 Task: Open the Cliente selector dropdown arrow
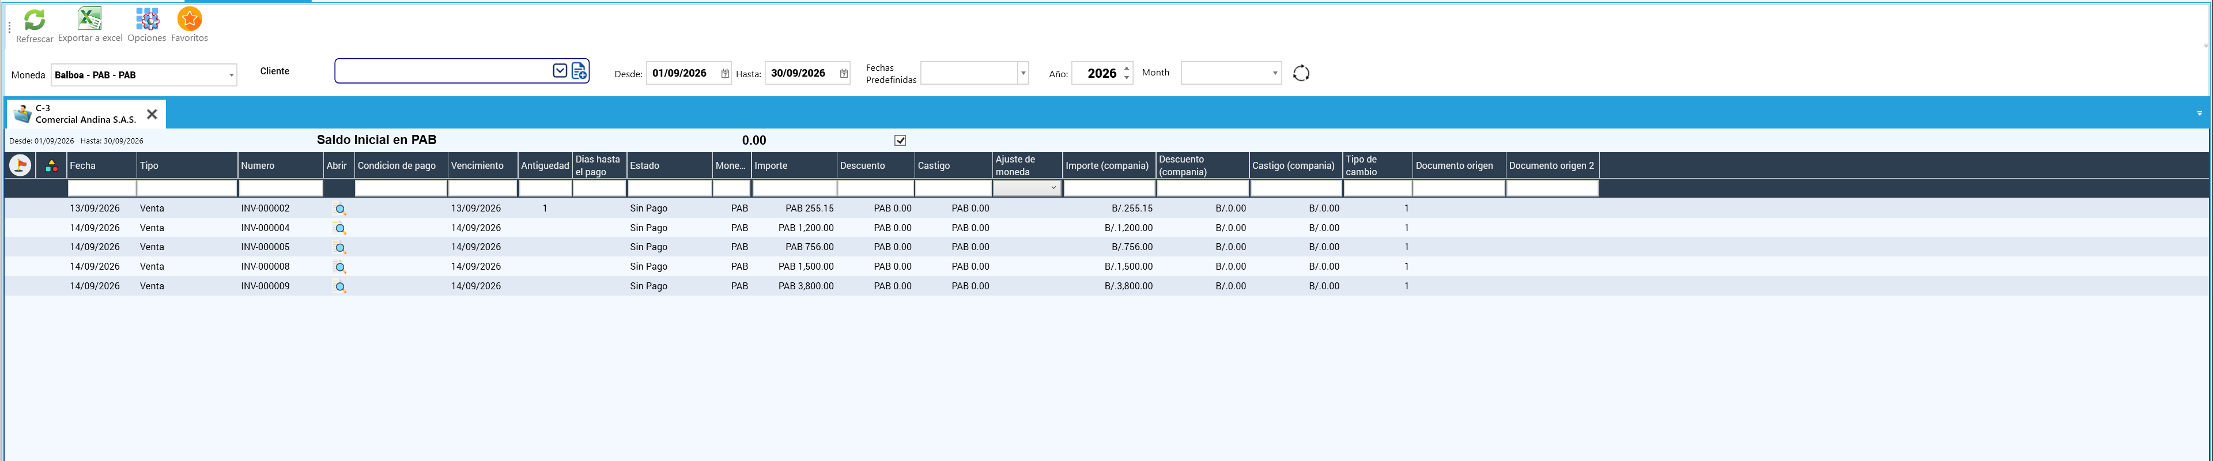(x=560, y=71)
